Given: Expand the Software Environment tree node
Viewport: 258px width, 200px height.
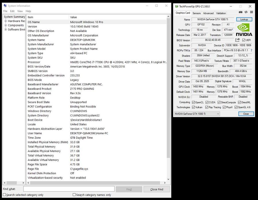Looking at the screenshot, I should tap(6, 29).
